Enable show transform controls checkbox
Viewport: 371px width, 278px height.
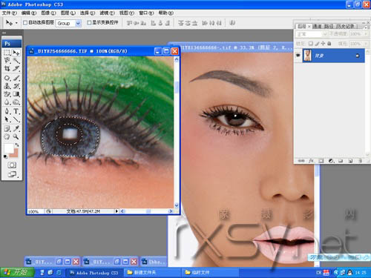pos(89,23)
